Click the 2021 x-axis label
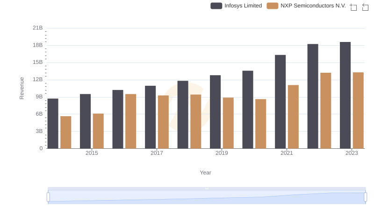 pos(287,153)
